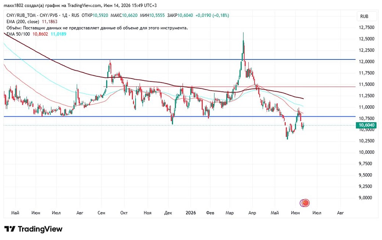Screen dimensions: 382x240
Task: Click the Дек month label on time axis
Action: pos(168,213)
